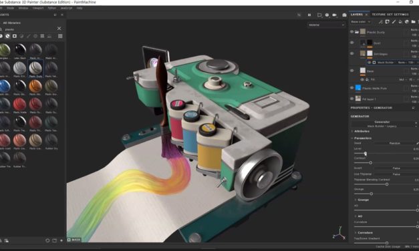Filter assets by smart materials icon
Image resolution: width=419 pixels, height=251 pixels.
click(x=8, y=36)
